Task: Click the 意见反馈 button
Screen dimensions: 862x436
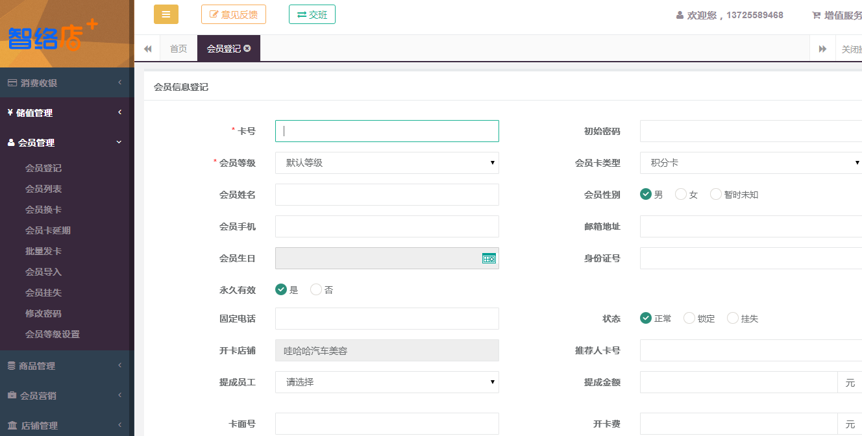Action: [234, 14]
